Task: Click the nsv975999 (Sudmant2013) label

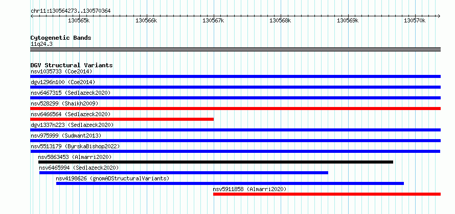Action: [x=66, y=136]
